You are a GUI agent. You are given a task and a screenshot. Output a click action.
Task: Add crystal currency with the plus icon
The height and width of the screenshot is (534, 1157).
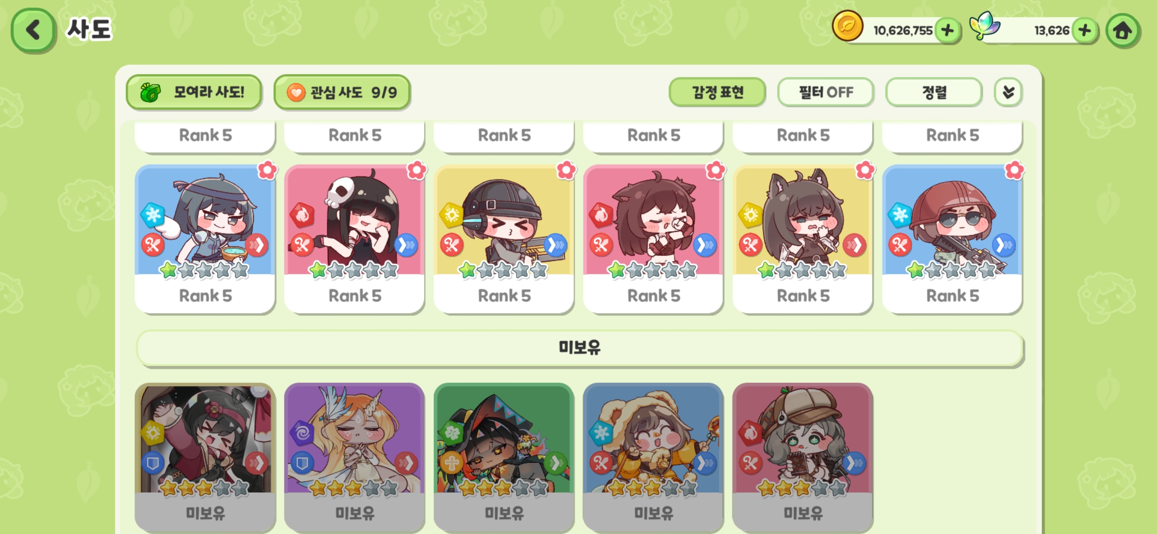[1085, 31]
